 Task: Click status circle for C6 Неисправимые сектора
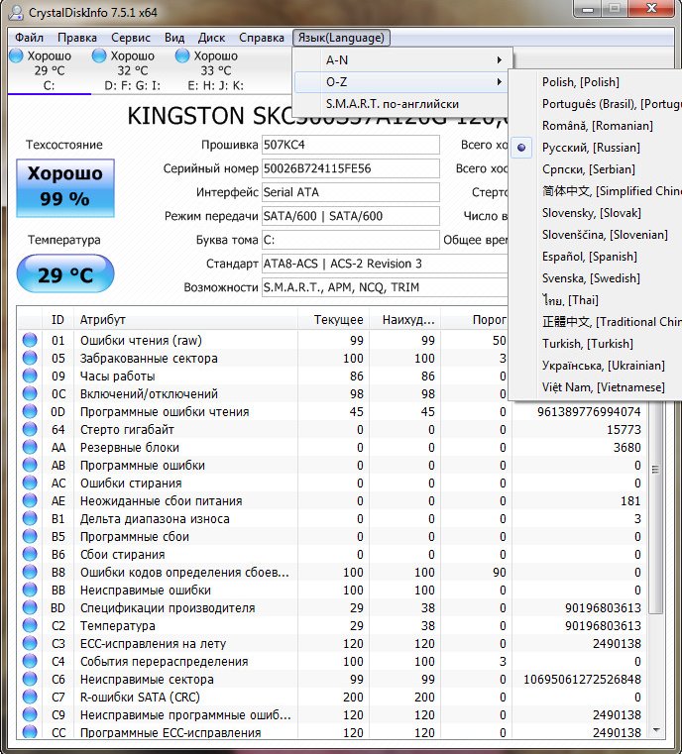coord(30,679)
